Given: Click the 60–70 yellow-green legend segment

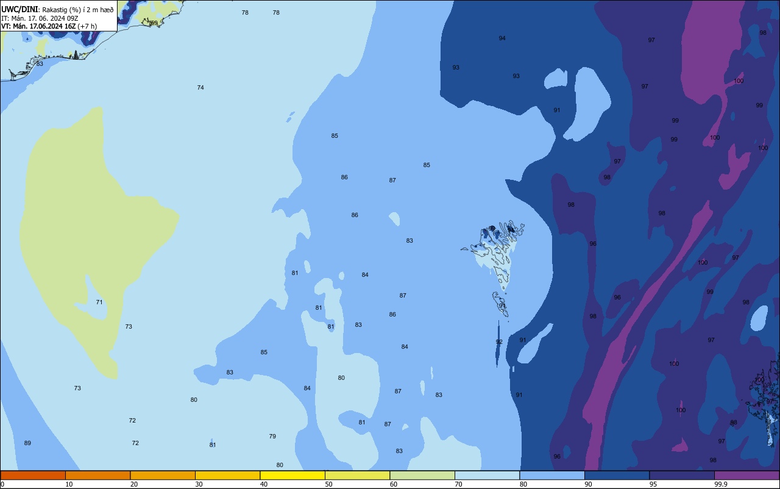Looking at the screenshot, I should click(x=422, y=475).
